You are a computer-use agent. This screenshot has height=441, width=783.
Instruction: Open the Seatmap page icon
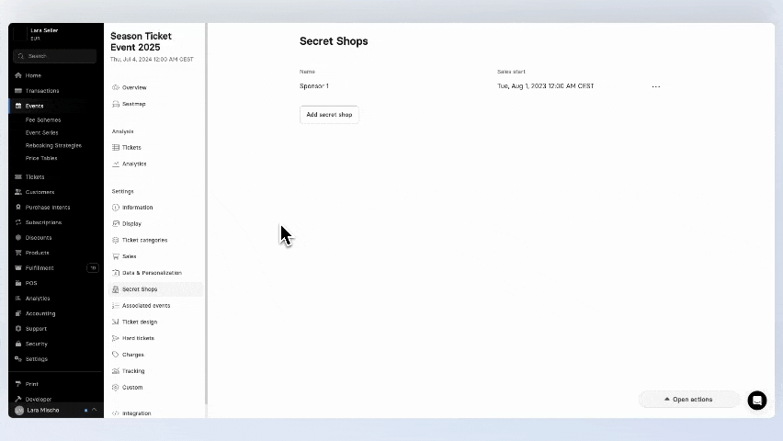coord(116,104)
